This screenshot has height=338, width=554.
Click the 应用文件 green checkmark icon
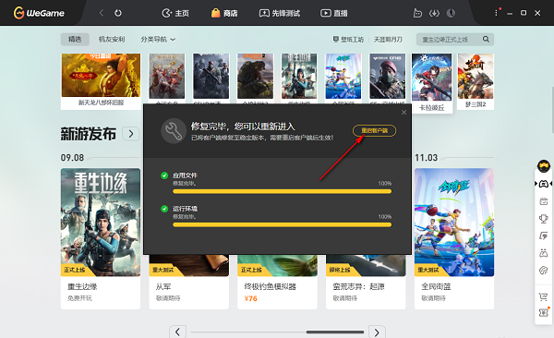pos(164,175)
